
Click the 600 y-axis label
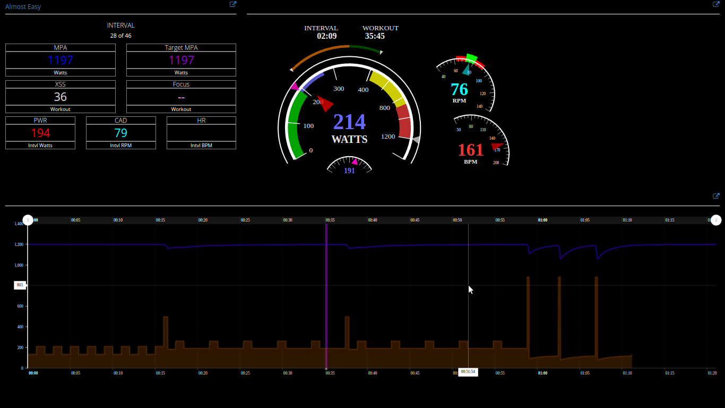20,307
